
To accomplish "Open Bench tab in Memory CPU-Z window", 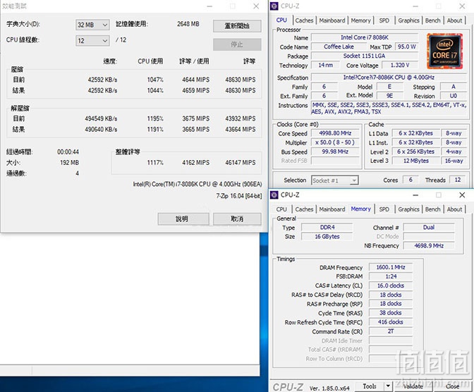I will click(x=432, y=209).
